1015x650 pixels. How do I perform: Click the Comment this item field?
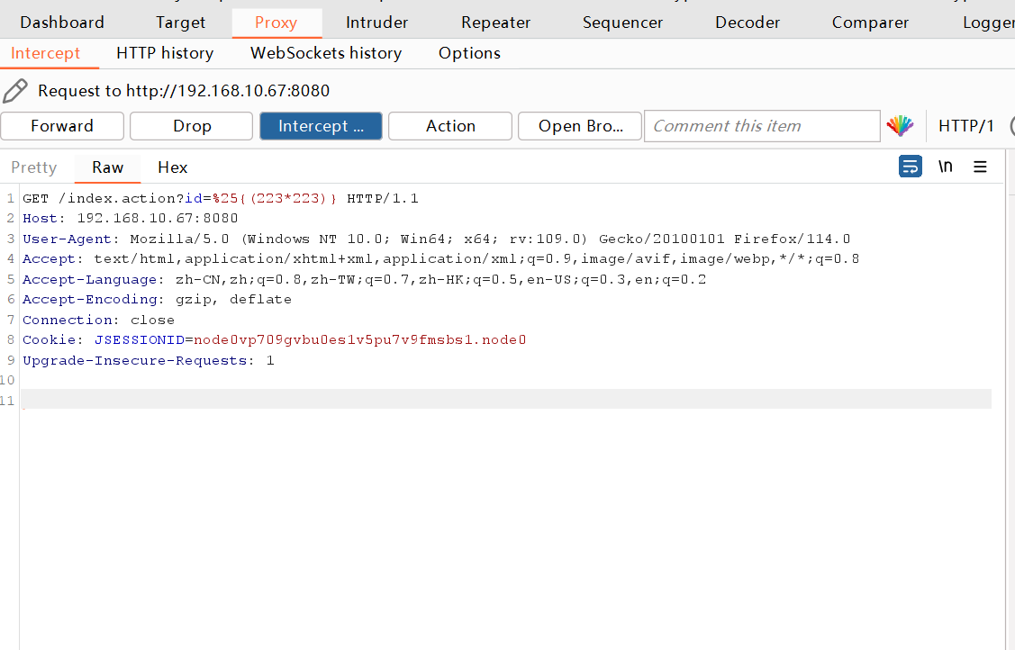pos(762,126)
